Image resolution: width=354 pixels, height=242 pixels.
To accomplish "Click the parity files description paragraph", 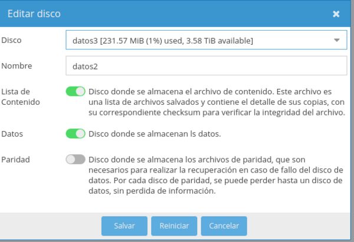I will [215, 175].
